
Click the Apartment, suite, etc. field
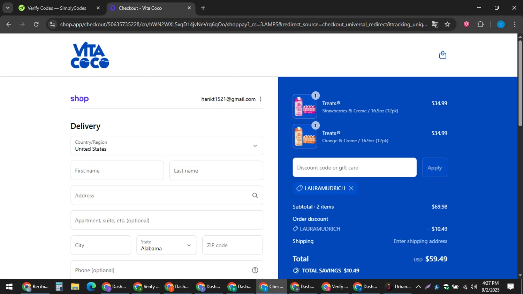(167, 220)
